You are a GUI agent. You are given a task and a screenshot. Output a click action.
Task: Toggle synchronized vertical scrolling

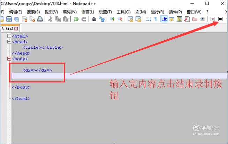coord(130,19)
